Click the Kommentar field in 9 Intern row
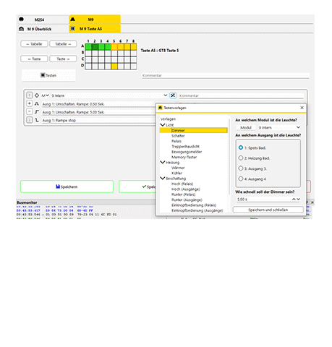 241,95
